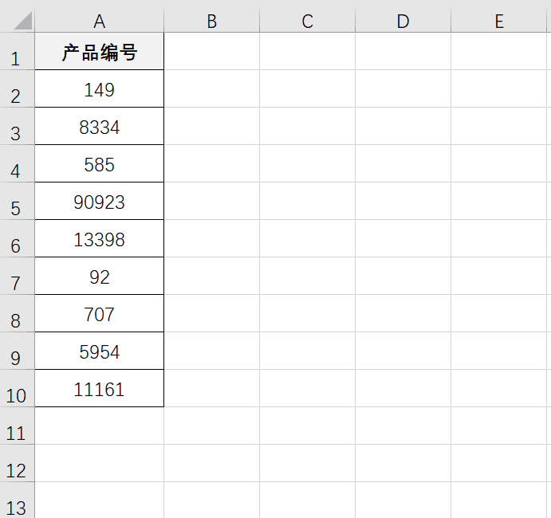This screenshot has width=551, height=518.
Task: Select row 4 header
Action: tap(17, 163)
